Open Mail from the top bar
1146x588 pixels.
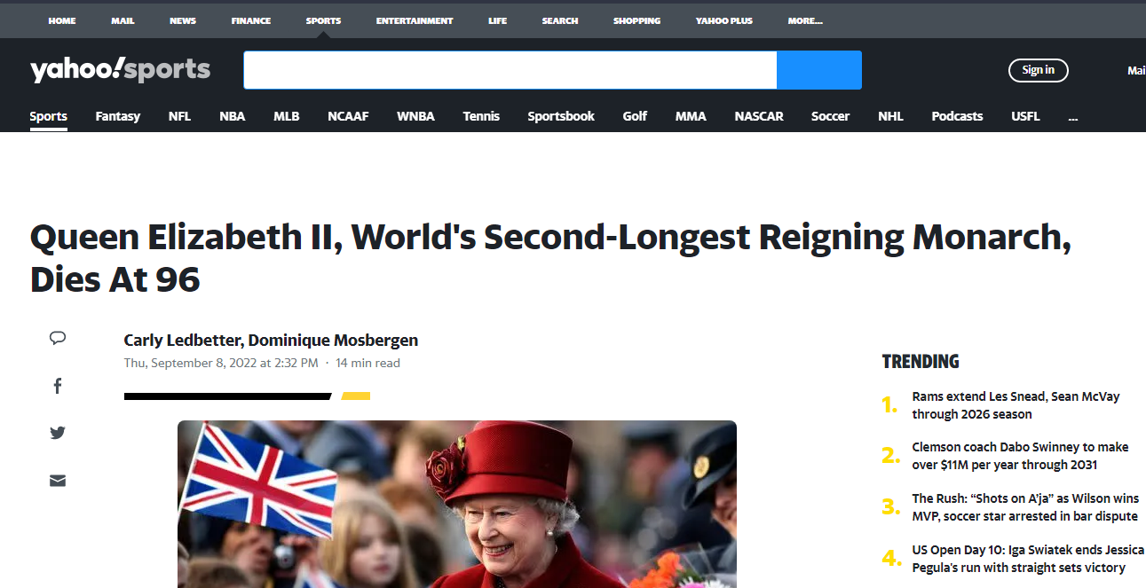(123, 20)
